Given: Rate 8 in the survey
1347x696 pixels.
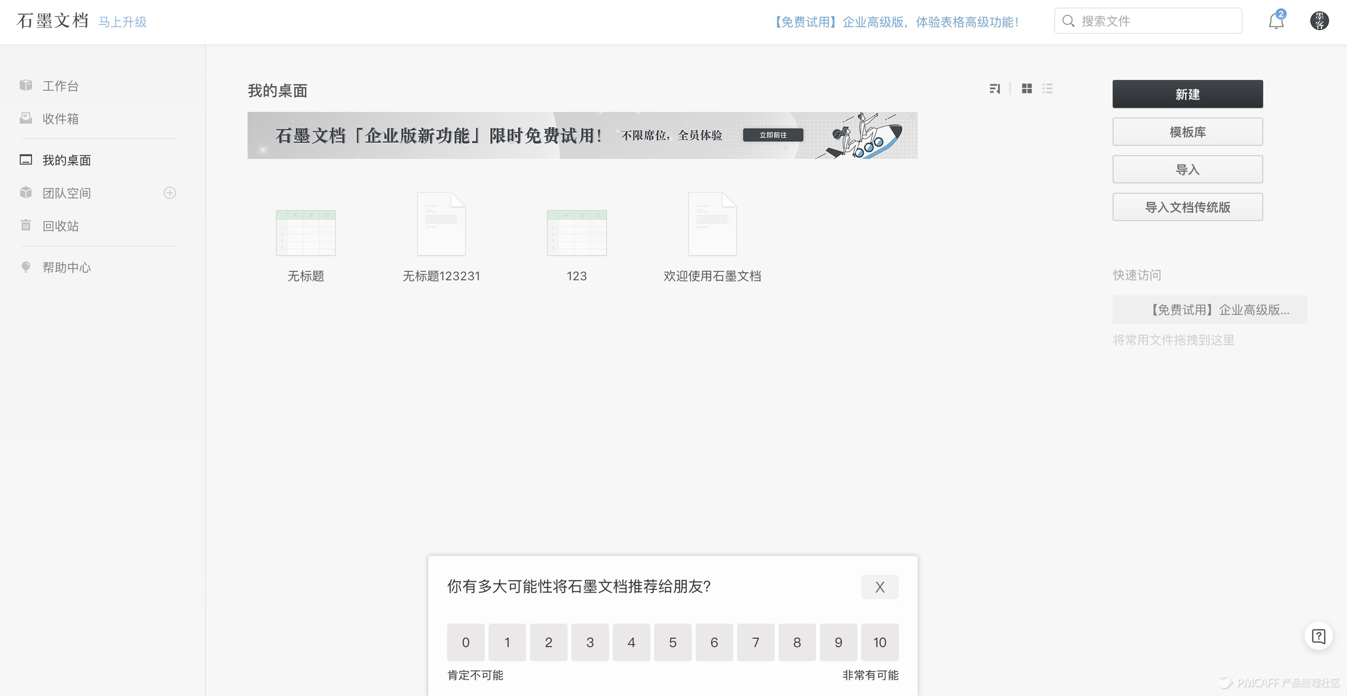Looking at the screenshot, I should [797, 642].
